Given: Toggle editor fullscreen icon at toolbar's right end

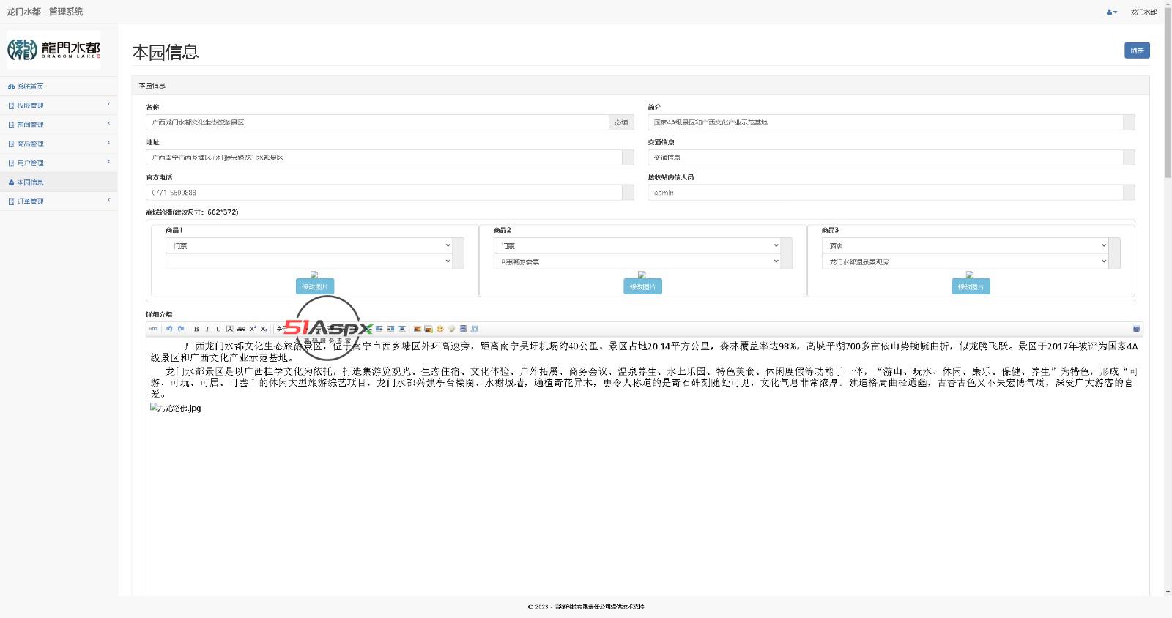Looking at the screenshot, I should [1136, 329].
